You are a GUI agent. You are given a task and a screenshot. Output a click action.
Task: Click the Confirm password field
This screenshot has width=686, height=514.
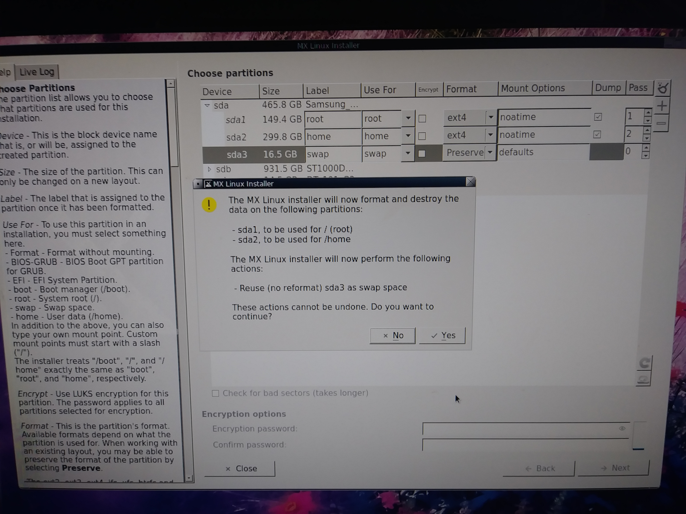click(x=526, y=445)
